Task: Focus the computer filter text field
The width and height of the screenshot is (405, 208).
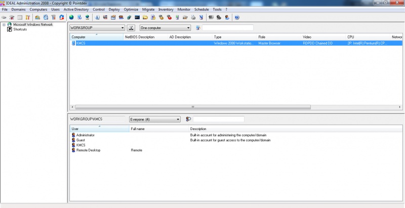Action: [x=227, y=28]
